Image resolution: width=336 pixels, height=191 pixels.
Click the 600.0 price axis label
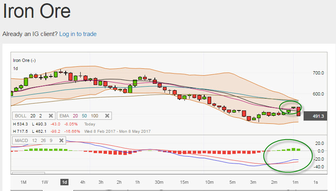coord(318,94)
